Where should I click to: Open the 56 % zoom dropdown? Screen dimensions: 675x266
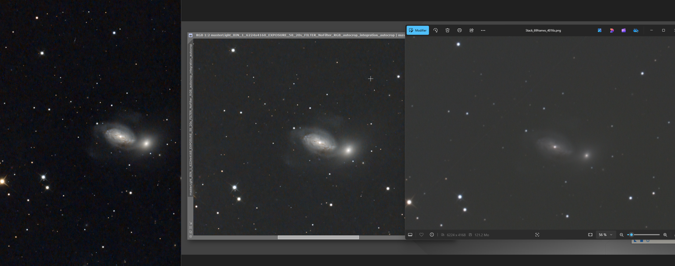click(605, 235)
